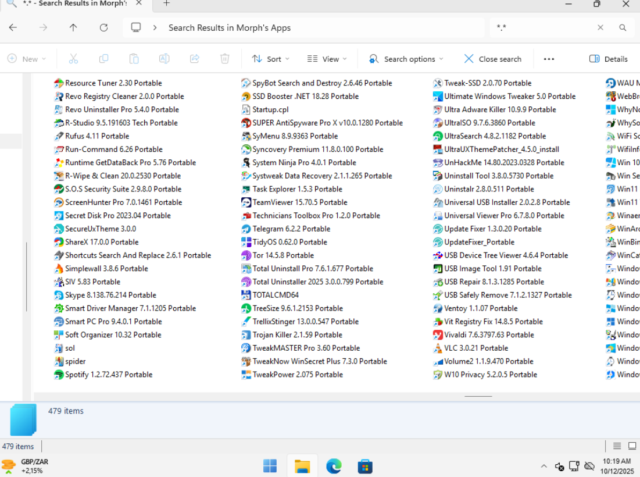The width and height of the screenshot is (640, 477).
Task: Select the VLC 3.0.21 Portable file
Action: pos(475,348)
